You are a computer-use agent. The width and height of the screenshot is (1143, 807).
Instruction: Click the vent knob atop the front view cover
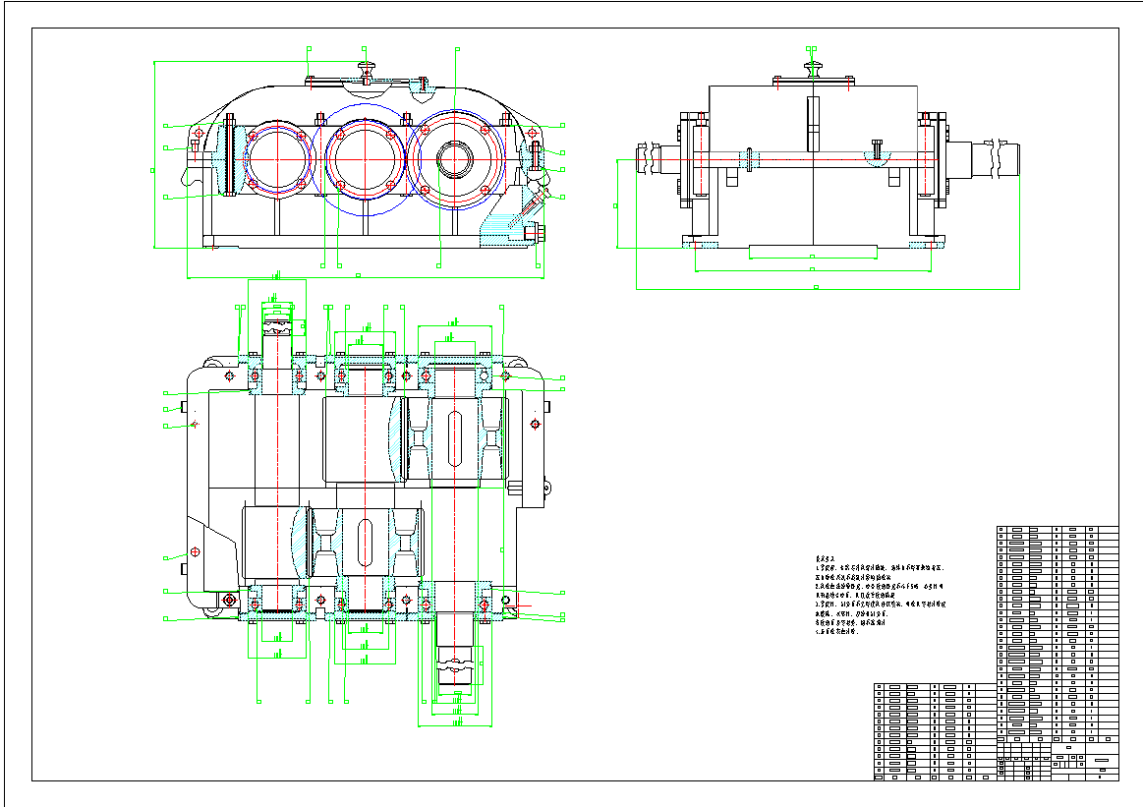pyautogui.click(x=366, y=70)
